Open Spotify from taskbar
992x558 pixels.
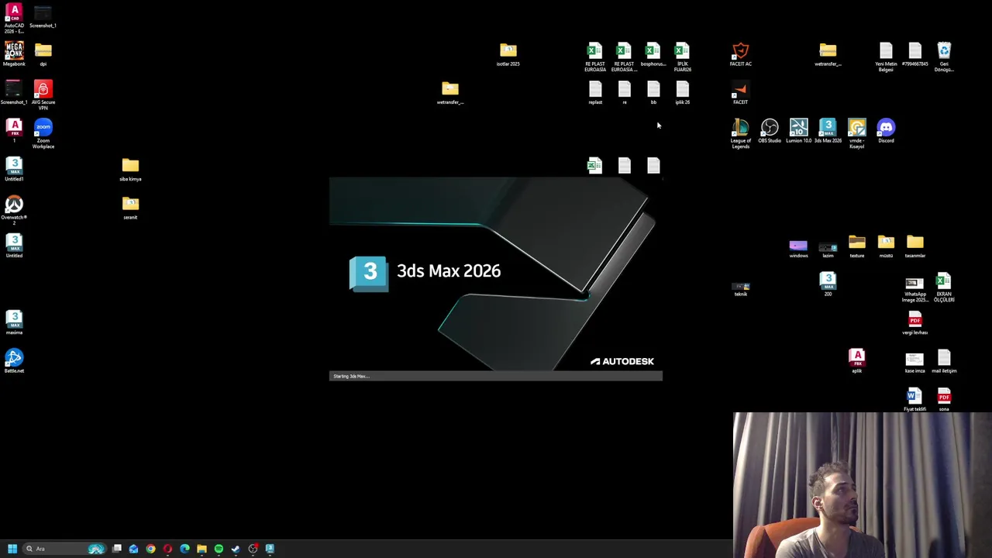[219, 549]
